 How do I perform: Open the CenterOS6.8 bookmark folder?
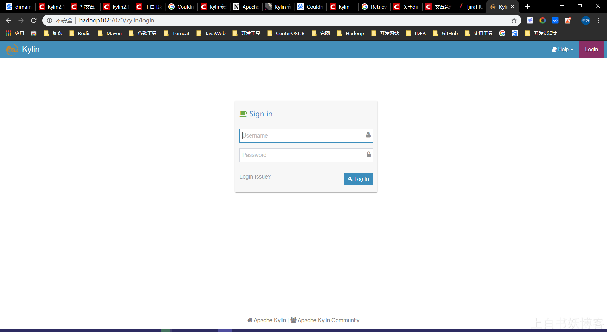[286, 34]
